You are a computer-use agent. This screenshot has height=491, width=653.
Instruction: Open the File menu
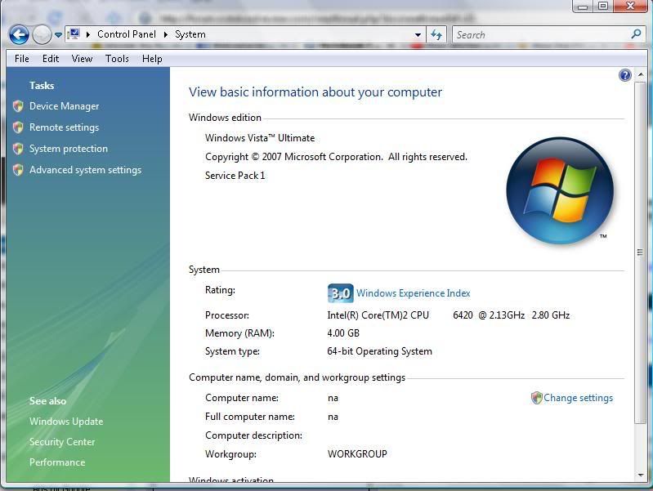(x=22, y=59)
